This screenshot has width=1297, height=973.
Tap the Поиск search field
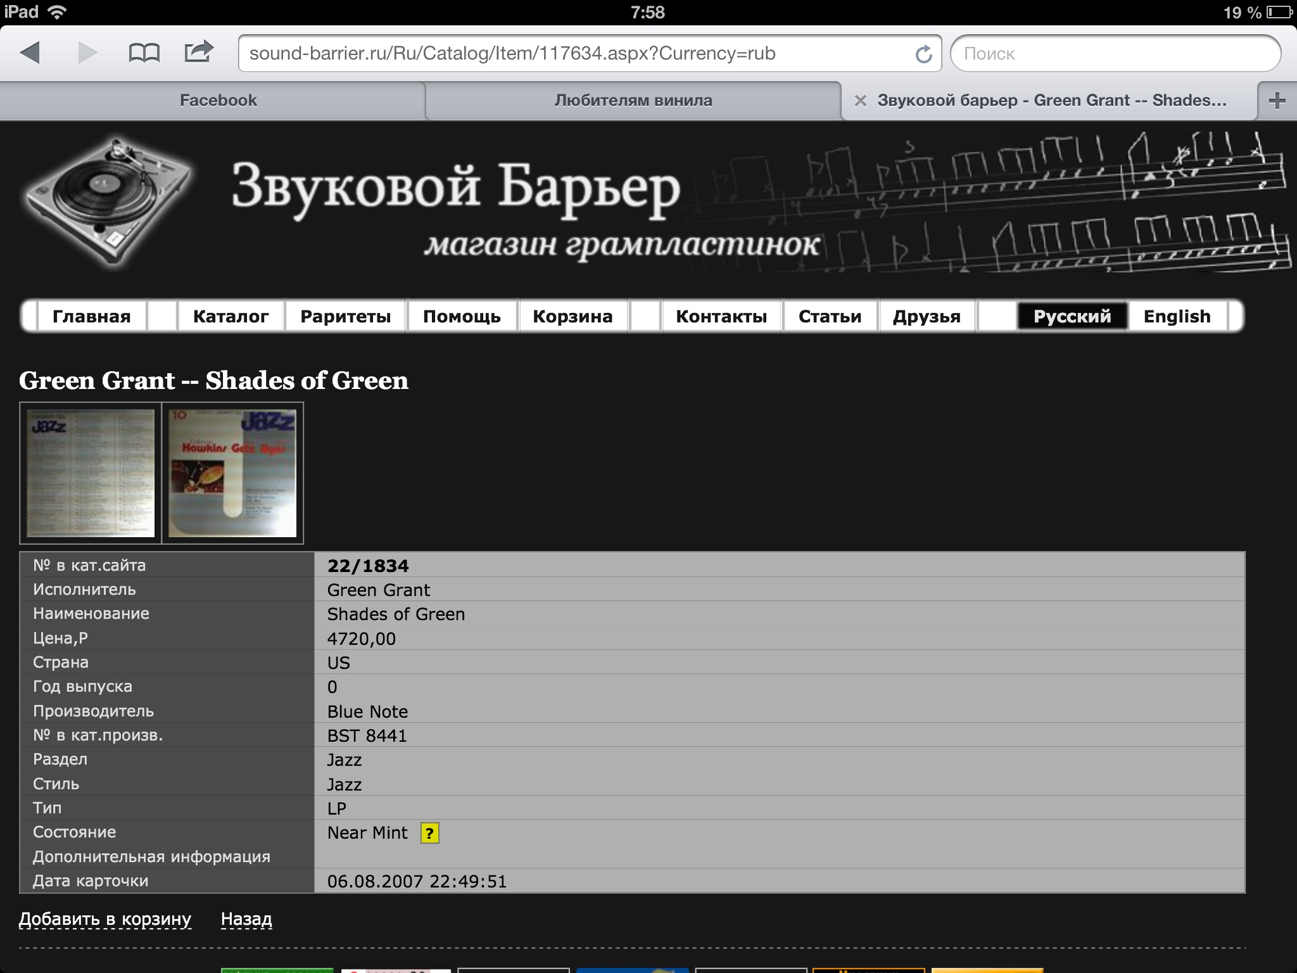[x=1115, y=54]
